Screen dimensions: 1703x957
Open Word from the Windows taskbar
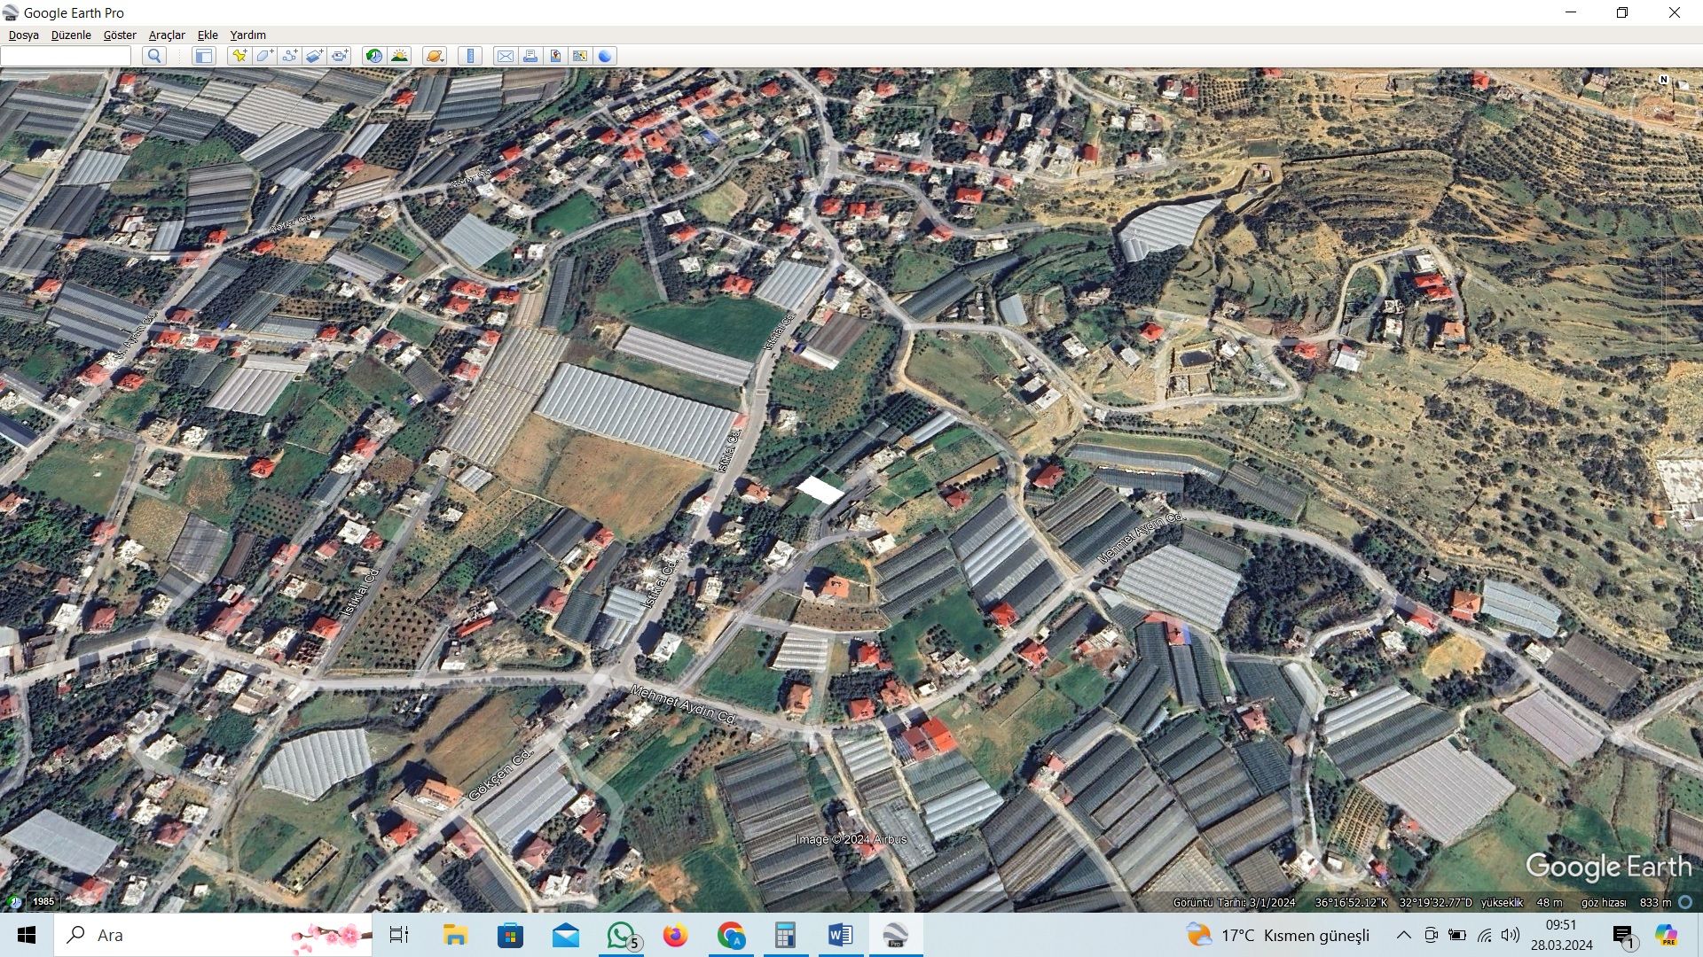pos(839,935)
